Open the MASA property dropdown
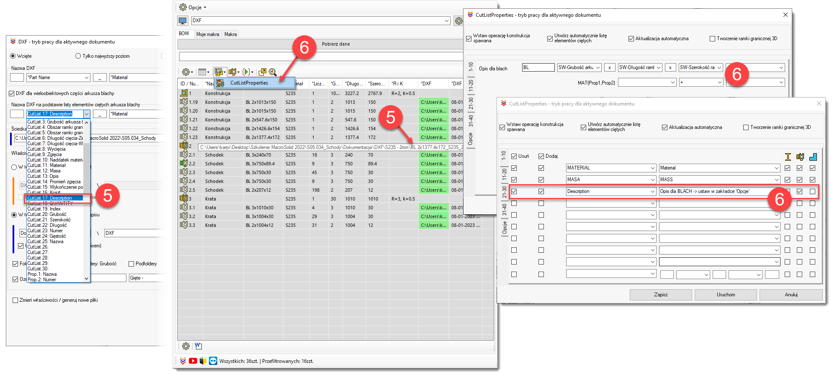Screen dimensions: 832x375 coord(611,180)
